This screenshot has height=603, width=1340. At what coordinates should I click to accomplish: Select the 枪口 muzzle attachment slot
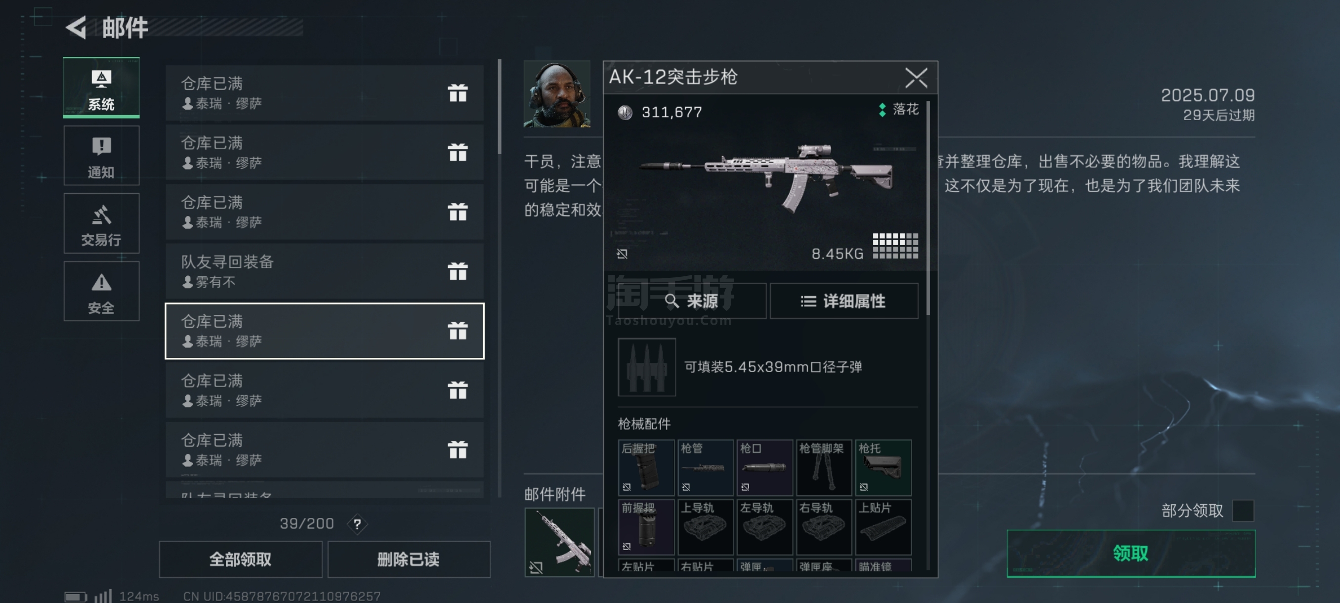764,467
